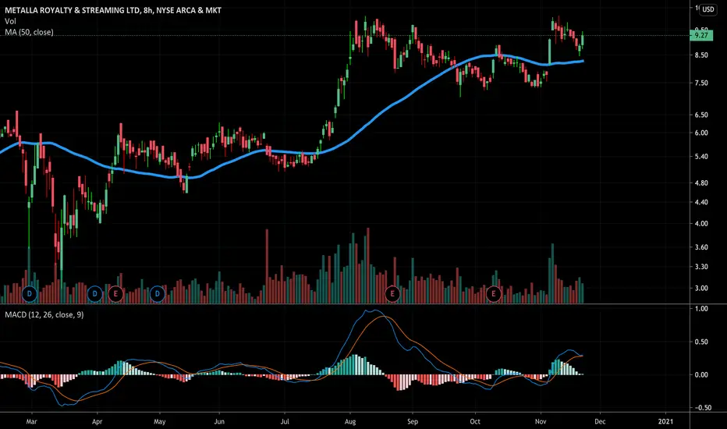Select the current price label 9.27
The height and width of the screenshot is (429, 727).
click(x=701, y=35)
